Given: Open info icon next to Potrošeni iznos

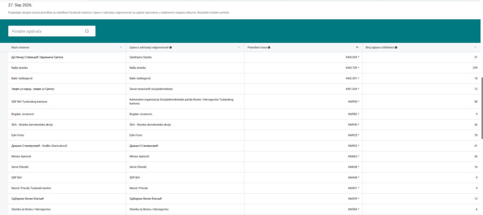Looking at the screenshot, I should point(269,48).
